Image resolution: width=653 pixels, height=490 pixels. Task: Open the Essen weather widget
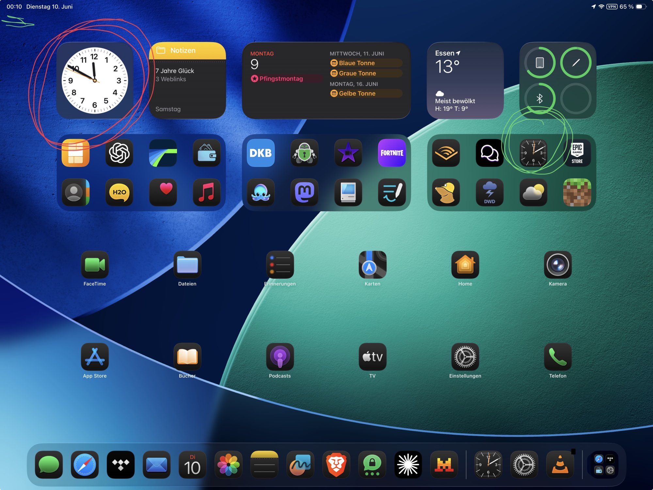465,80
